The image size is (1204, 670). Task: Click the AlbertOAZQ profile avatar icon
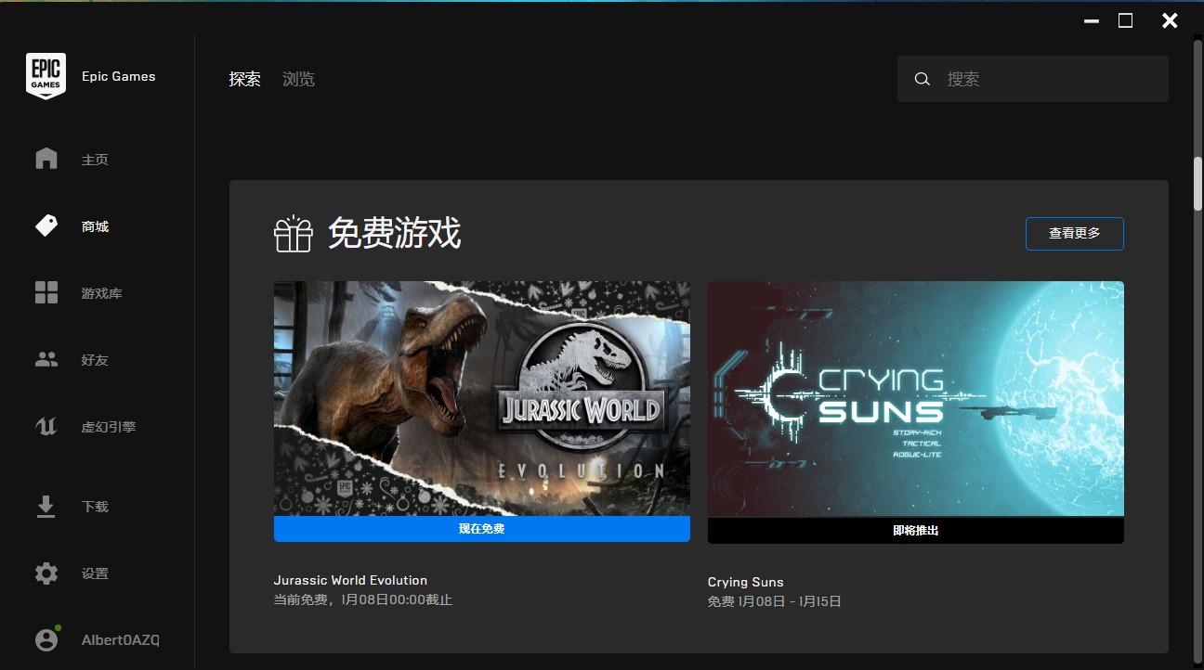pyautogui.click(x=46, y=639)
